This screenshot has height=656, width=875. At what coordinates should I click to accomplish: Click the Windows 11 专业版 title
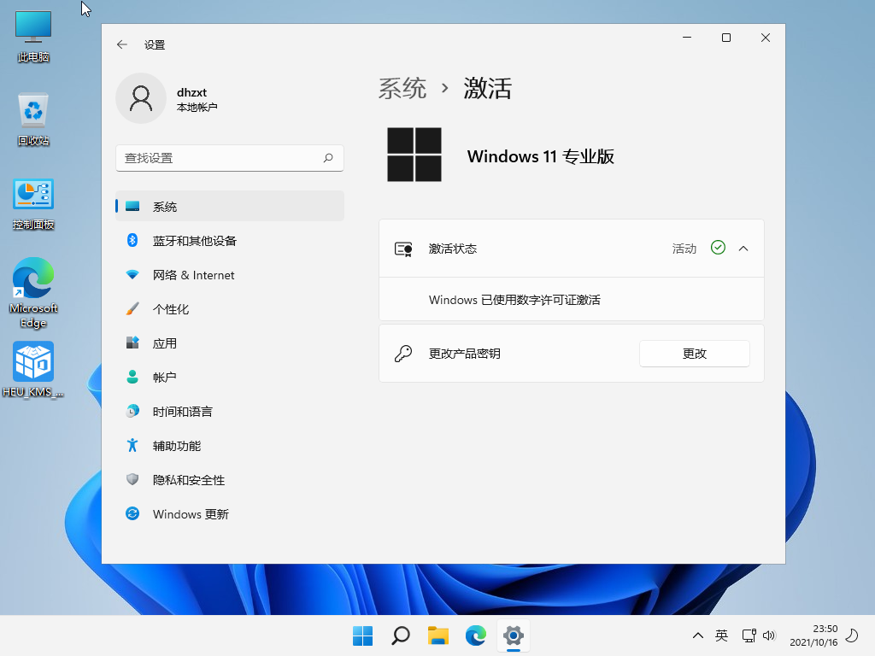(x=541, y=157)
